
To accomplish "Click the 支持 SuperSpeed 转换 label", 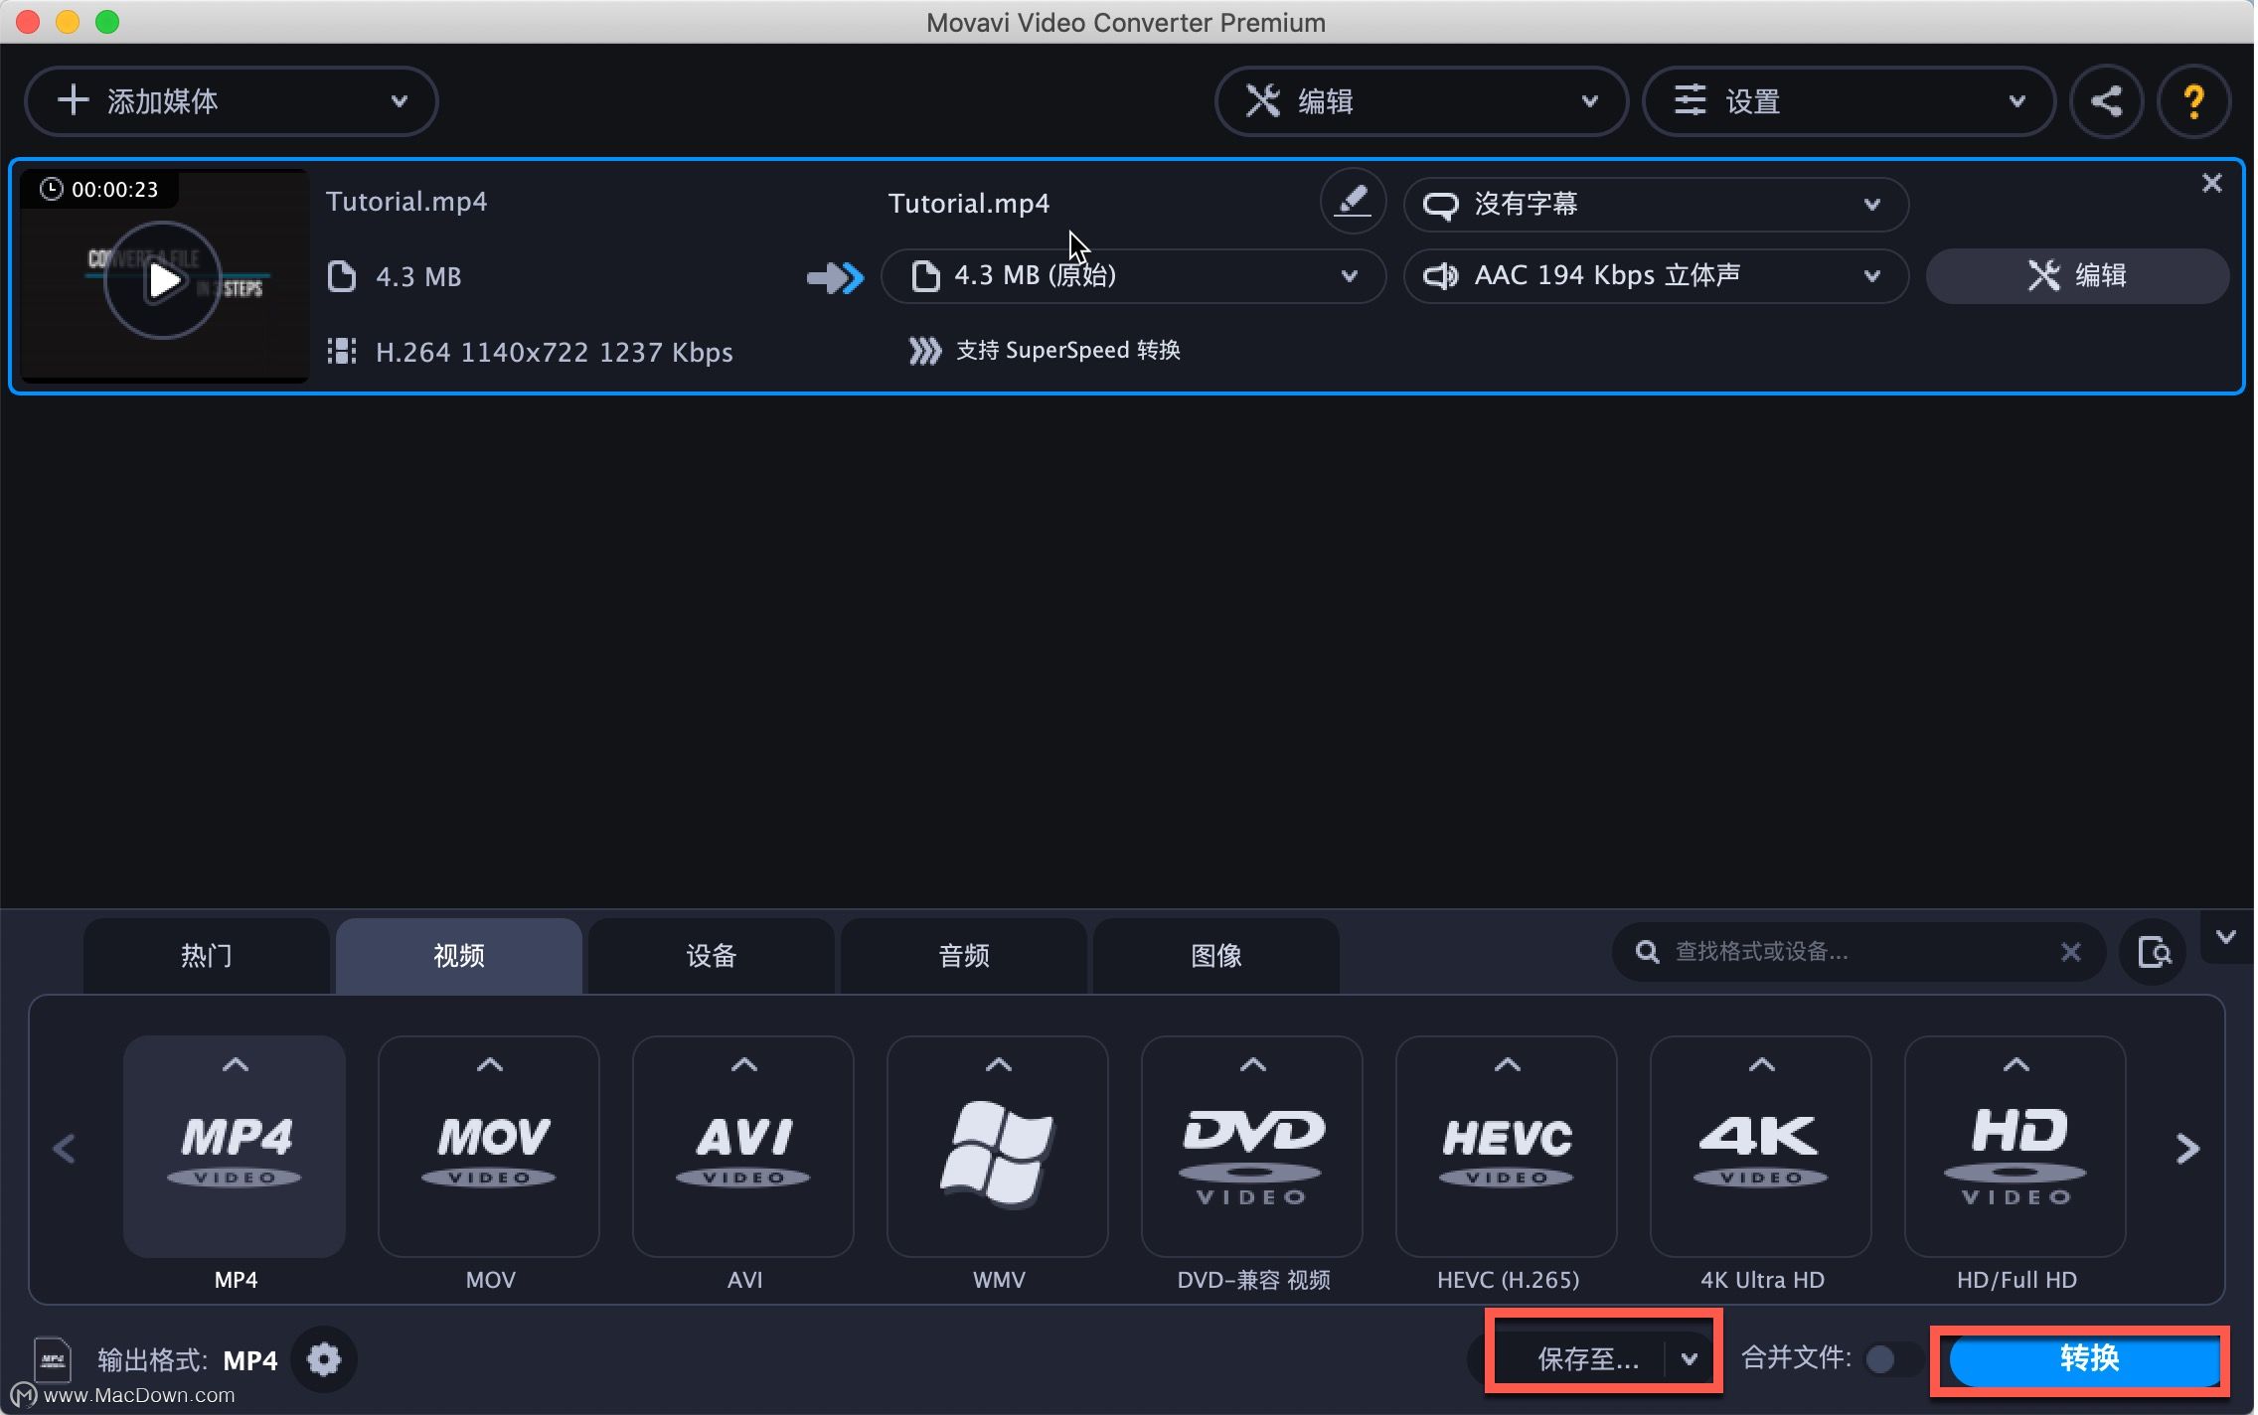I will (1068, 351).
